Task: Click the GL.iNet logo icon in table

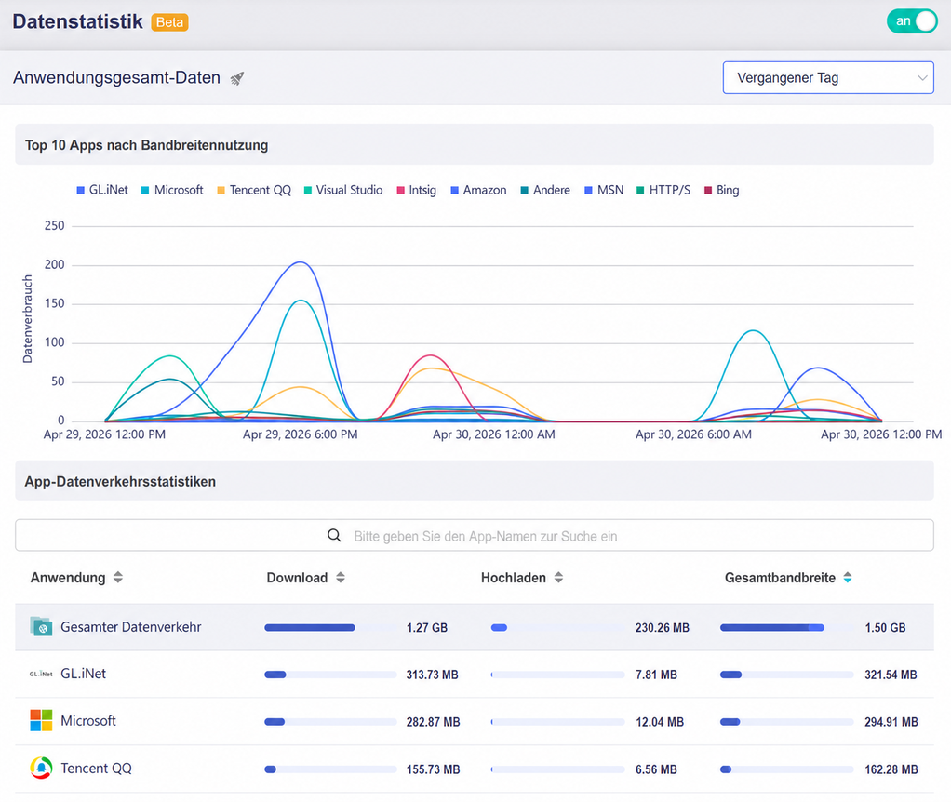Action: [x=41, y=675]
